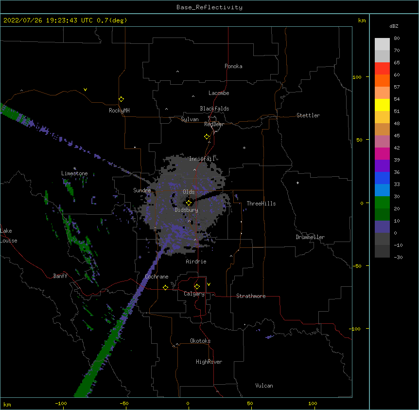Pick the slate purple 0-10 dBZ swatch
The height and width of the screenshot is (410, 419).
[382, 227]
